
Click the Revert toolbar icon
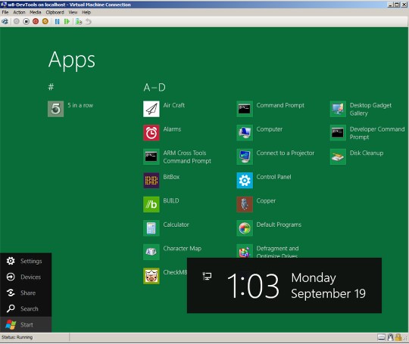(x=89, y=22)
